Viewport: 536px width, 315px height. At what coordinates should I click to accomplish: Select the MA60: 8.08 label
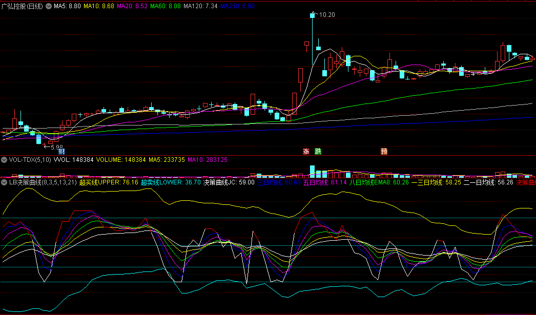166,6
